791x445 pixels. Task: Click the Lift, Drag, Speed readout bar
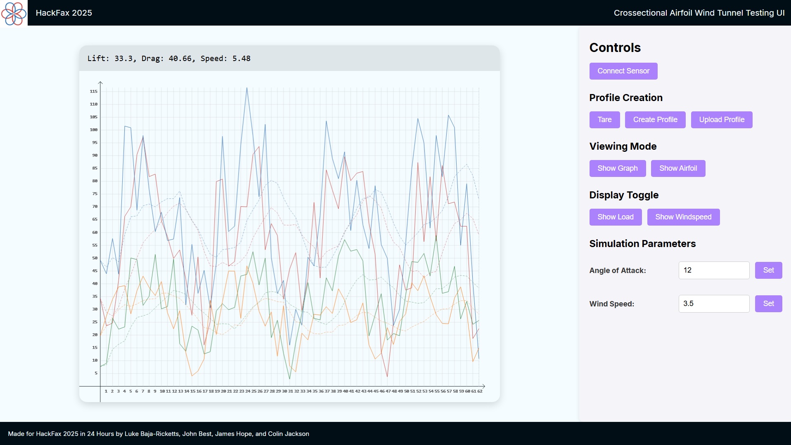[289, 58]
